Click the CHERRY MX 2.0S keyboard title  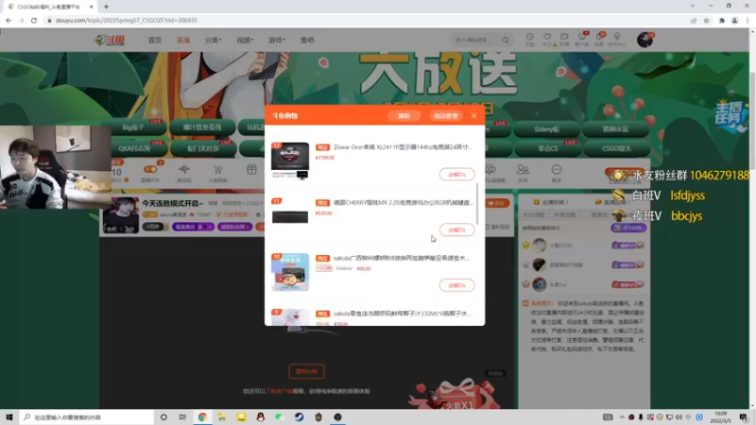pyautogui.click(x=404, y=202)
